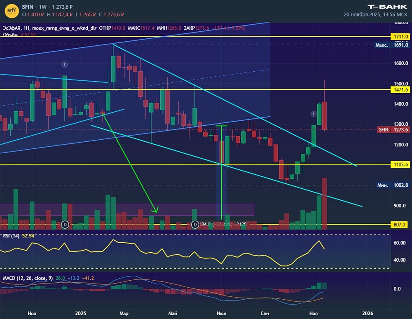Click the SFIN ticker name in header
The image size is (412, 319).
[x=28, y=7]
